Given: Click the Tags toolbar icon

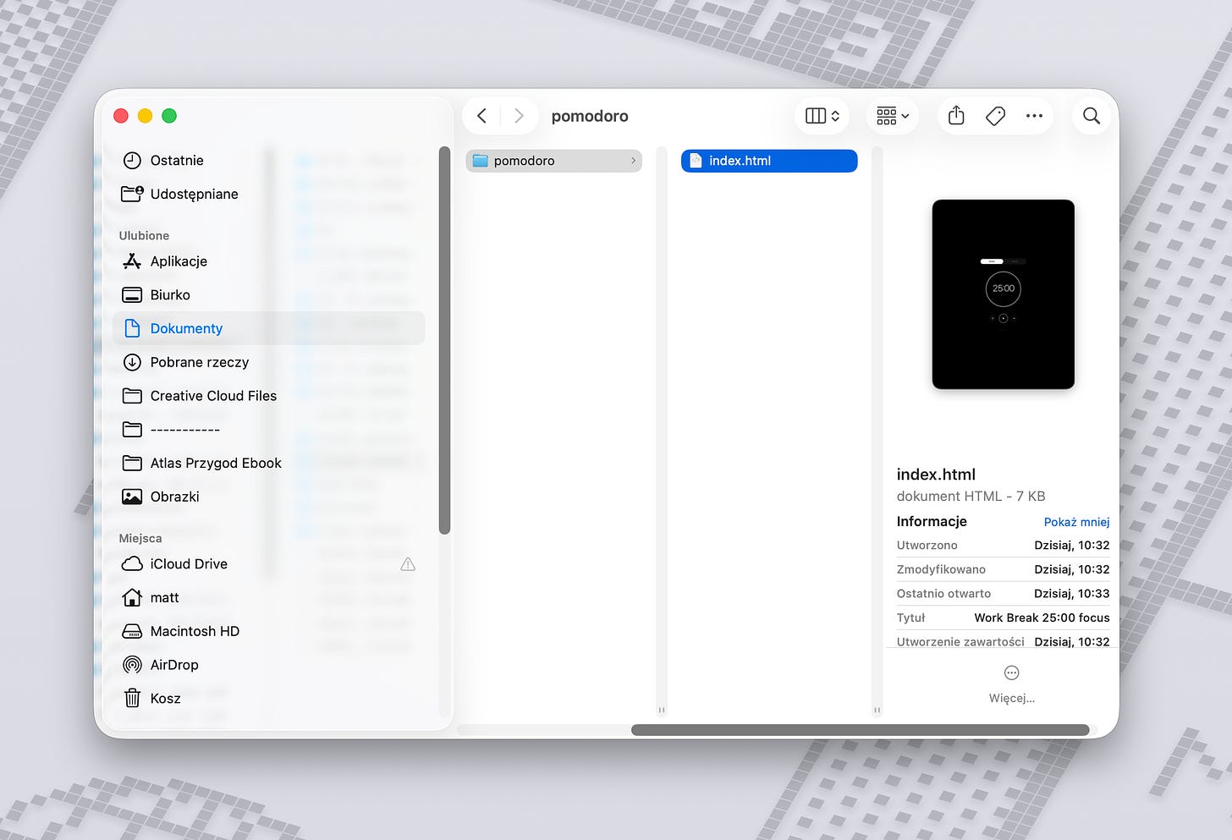Looking at the screenshot, I should pyautogui.click(x=996, y=116).
